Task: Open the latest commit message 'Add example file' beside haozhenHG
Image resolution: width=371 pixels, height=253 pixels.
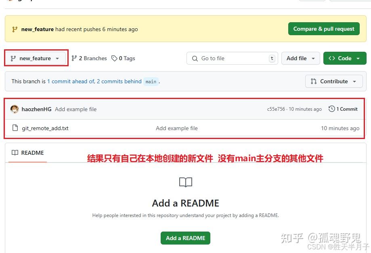Action: [x=76, y=109]
